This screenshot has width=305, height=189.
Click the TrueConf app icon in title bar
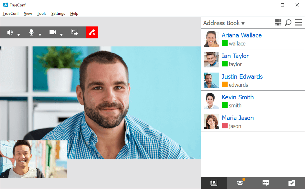tap(6, 5)
